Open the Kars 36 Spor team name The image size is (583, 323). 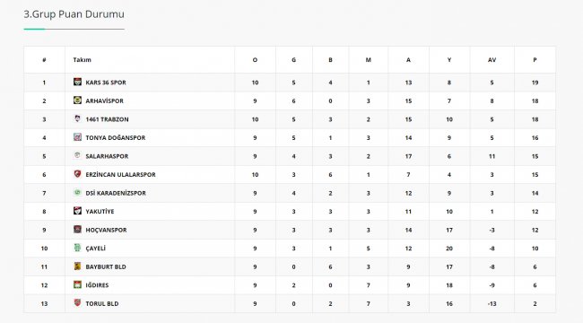106,83
